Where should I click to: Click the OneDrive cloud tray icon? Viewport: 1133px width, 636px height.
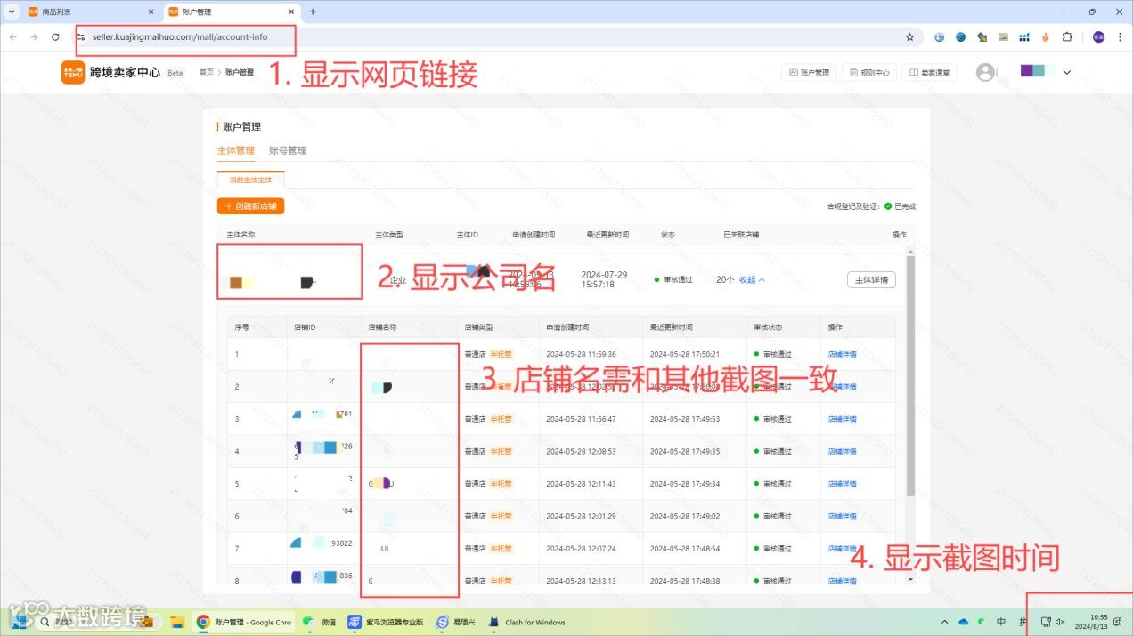(x=964, y=622)
